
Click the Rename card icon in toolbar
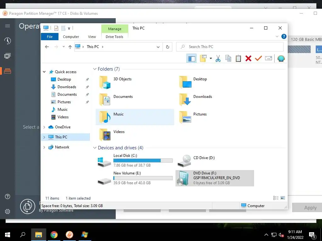coord(269,58)
